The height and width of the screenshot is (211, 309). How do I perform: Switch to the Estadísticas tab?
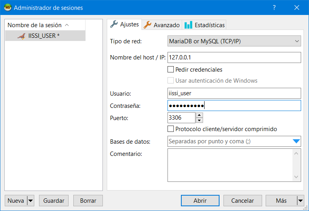click(204, 25)
